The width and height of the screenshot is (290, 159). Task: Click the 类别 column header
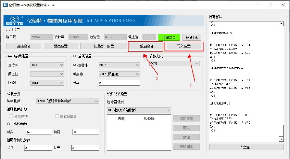[x=121, y=118]
